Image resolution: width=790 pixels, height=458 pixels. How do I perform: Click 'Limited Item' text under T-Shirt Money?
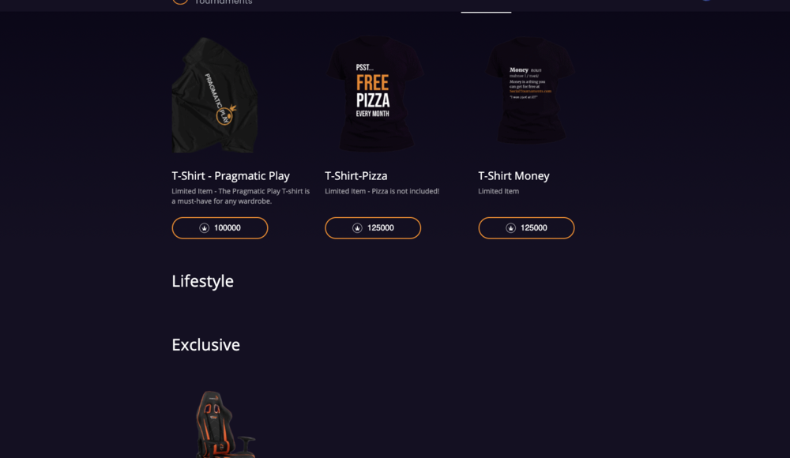(x=498, y=191)
